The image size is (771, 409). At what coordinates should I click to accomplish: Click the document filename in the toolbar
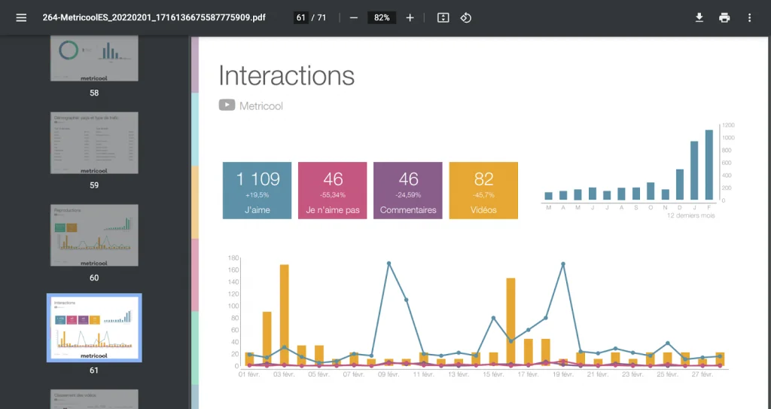point(154,18)
